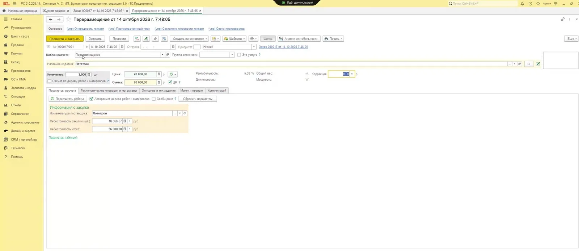The width and height of the screenshot is (579, 251).
Task: Expand the priority Низкий dropdown arrow
Action: coord(254,47)
